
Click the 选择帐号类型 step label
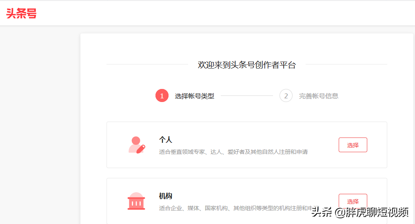pos(195,96)
